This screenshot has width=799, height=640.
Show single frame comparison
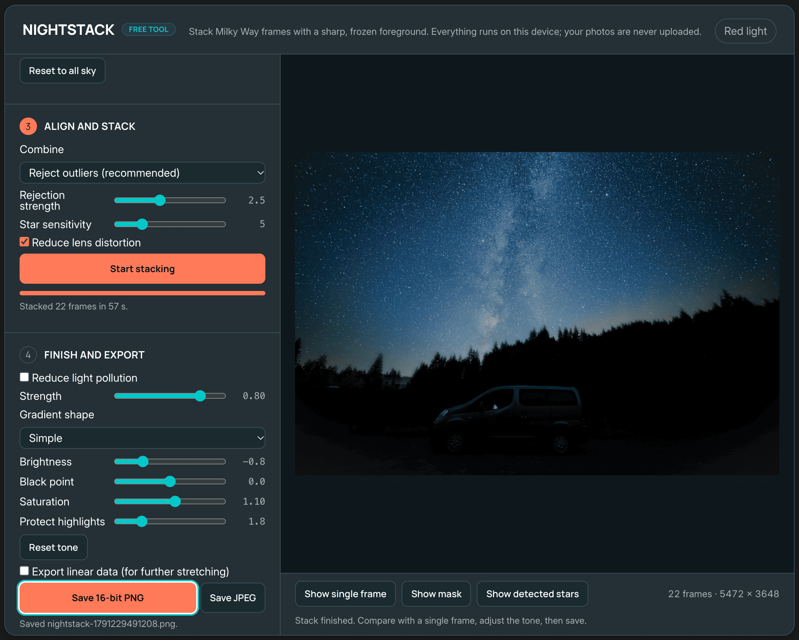tap(345, 594)
